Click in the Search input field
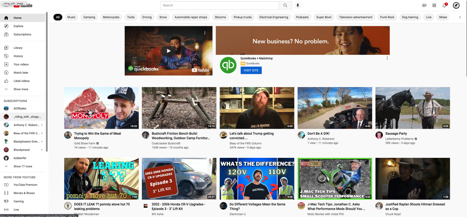The image size is (467, 217). (x=219, y=5)
